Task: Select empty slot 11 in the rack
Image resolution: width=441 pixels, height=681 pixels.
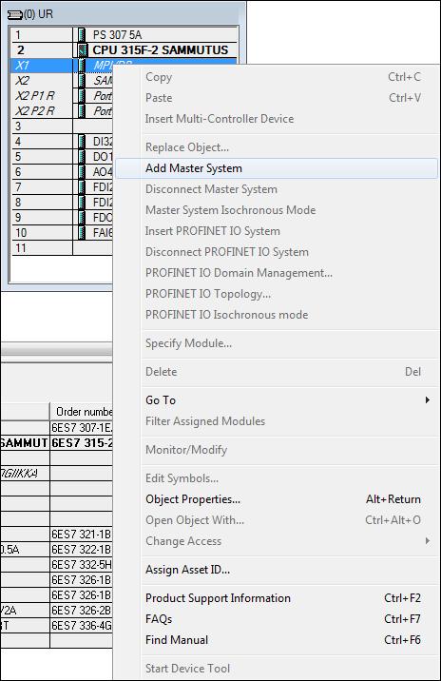Action: (62, 247)
